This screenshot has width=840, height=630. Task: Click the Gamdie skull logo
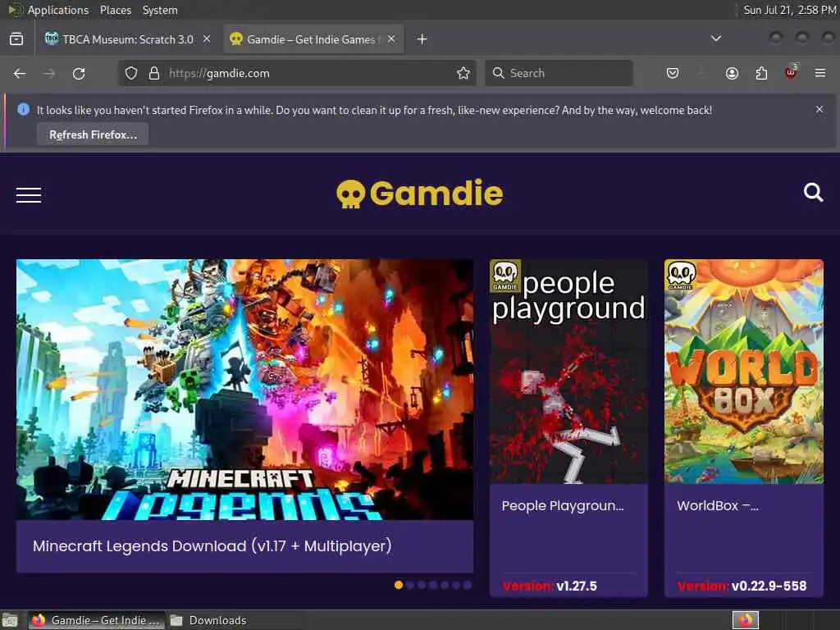pyautogui.click(x=419, y=194)
